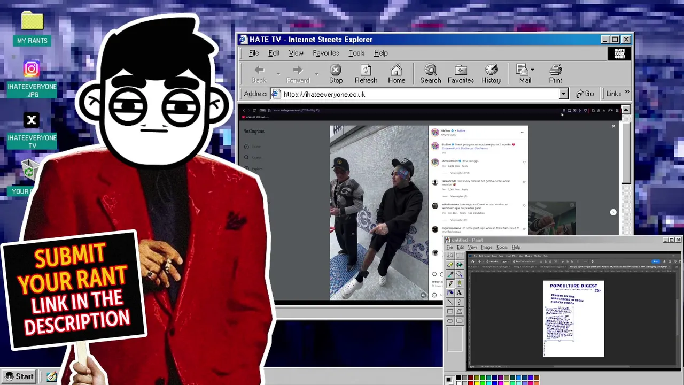Select the Ellipse tool in Paint

(x=450, y=321)
